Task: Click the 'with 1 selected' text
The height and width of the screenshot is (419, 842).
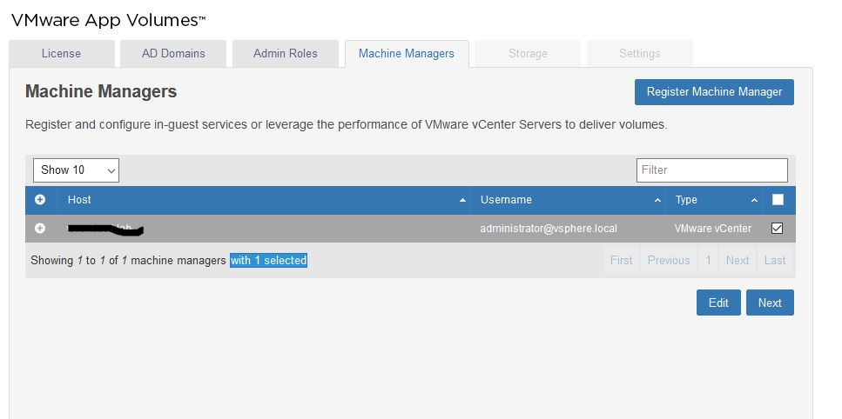Action: click(x=268, y=261)
